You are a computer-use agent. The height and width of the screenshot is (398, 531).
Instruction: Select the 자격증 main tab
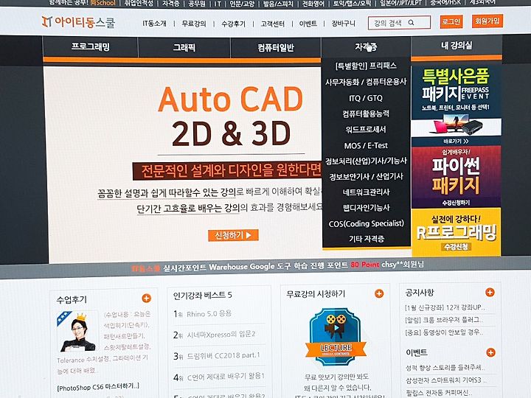366,47
